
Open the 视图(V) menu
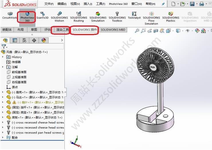(x=75, y=4)
